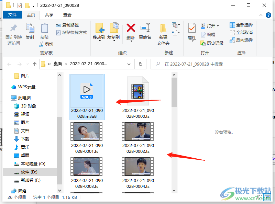Click 反向选择
This screenshot has height=204, width=275.
click(241, 40)
